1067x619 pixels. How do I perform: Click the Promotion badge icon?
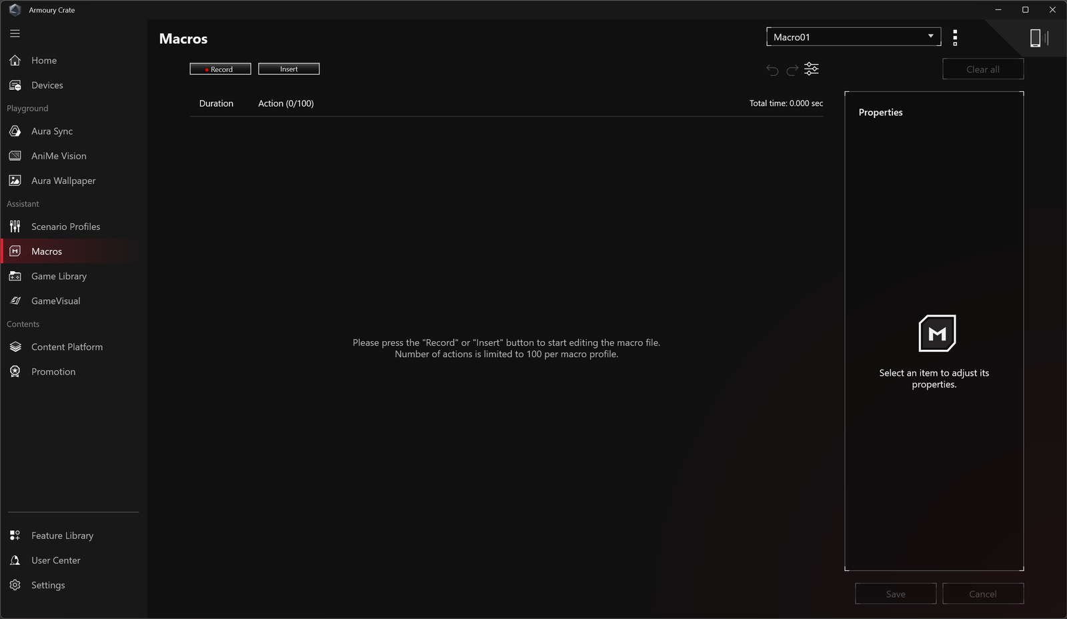coord(15,371)
